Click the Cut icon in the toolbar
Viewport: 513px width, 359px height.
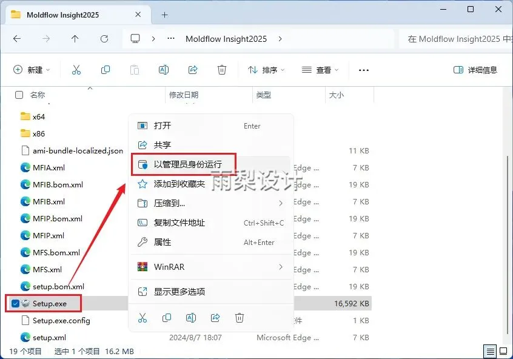pyautogui.click(x=76, y=70)
